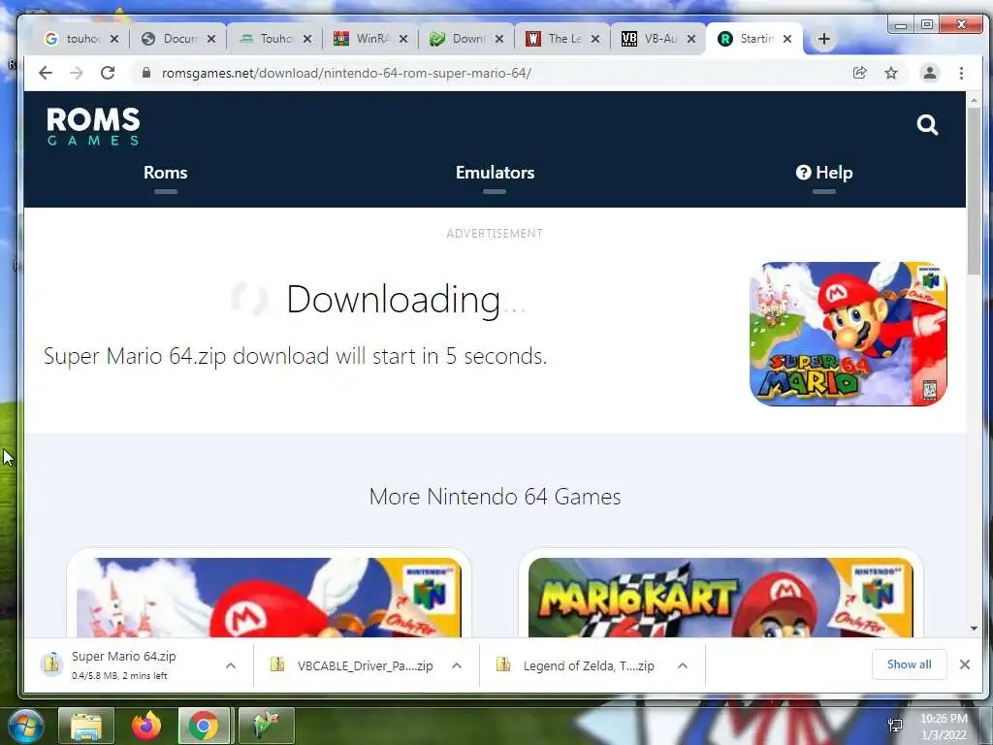Click the address bar URL

346,73
